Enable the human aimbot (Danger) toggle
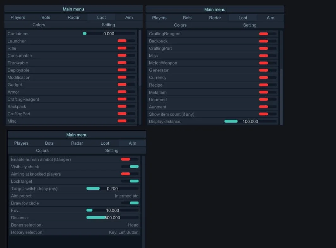The height and width of the screenshot is (248, 336). pos(129,159)
